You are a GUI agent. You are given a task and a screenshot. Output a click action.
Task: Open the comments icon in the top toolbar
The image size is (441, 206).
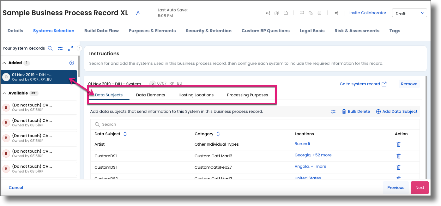(x=301, y=13)
